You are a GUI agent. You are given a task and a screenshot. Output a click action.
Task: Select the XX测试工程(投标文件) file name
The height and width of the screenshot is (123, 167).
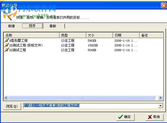pyautogui.click(x=26, y=45)
